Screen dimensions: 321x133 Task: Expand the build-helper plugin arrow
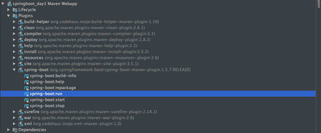(x=14, y=21)
